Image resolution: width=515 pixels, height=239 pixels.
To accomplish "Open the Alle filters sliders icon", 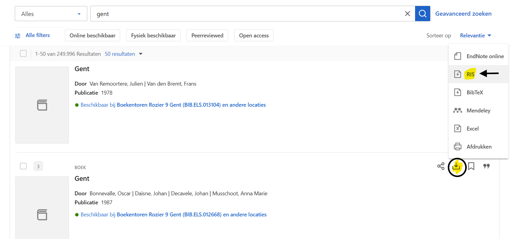I will (x=18, y=36).
